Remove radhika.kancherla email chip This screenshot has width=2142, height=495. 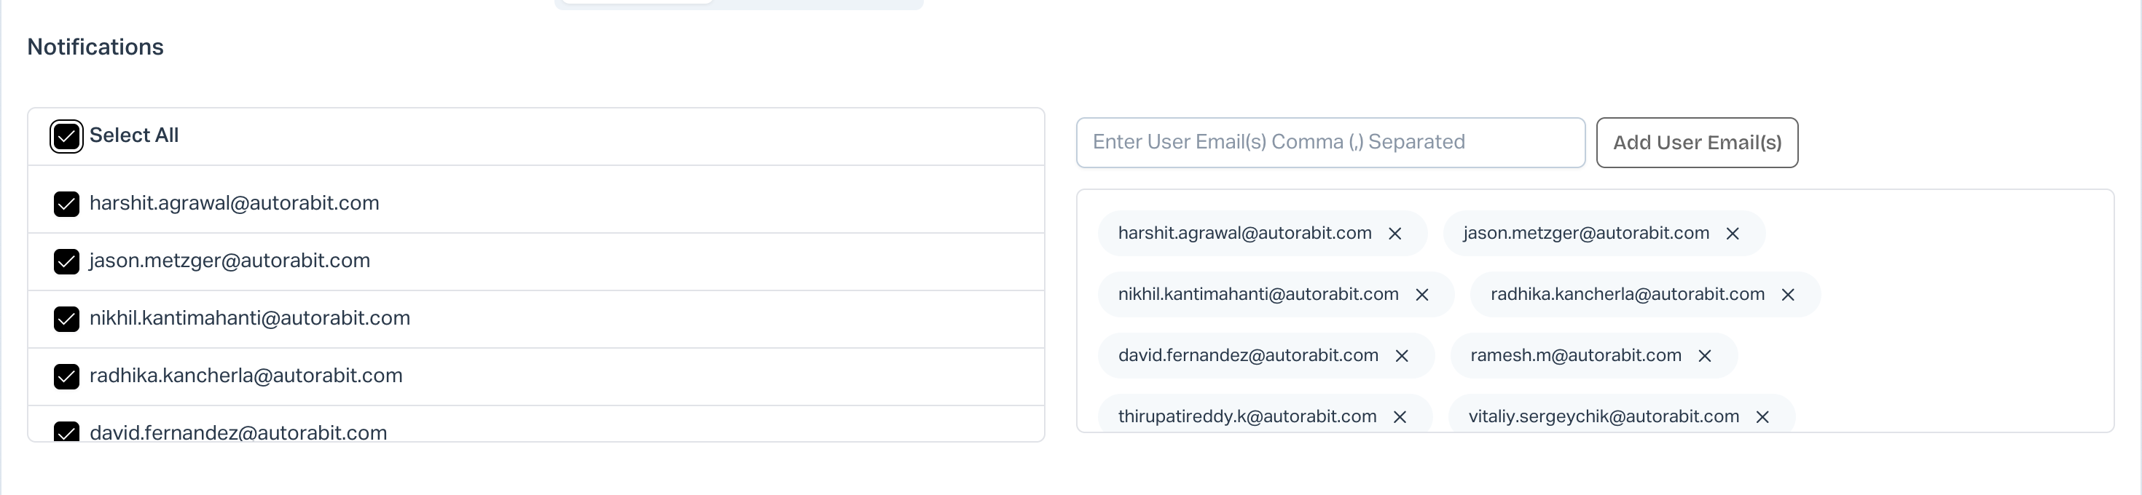tap(1788, 295)
